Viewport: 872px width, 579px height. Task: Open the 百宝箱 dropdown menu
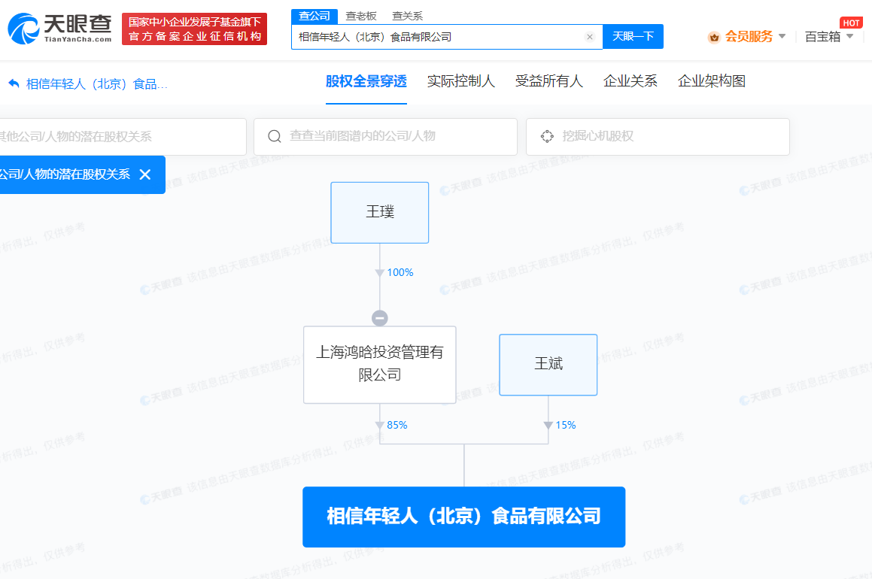(849, 36)
